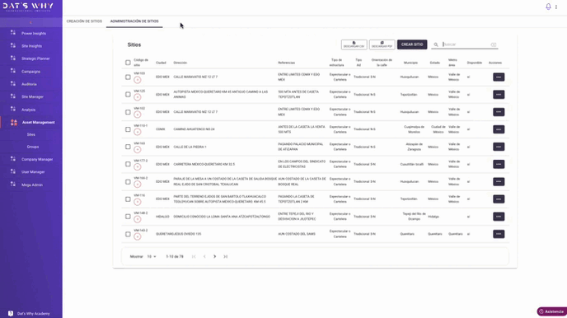Screen dimensions: 567x318
Task: Open the Mostrar rows-per-page dropdown
Action: pos(152,256)
